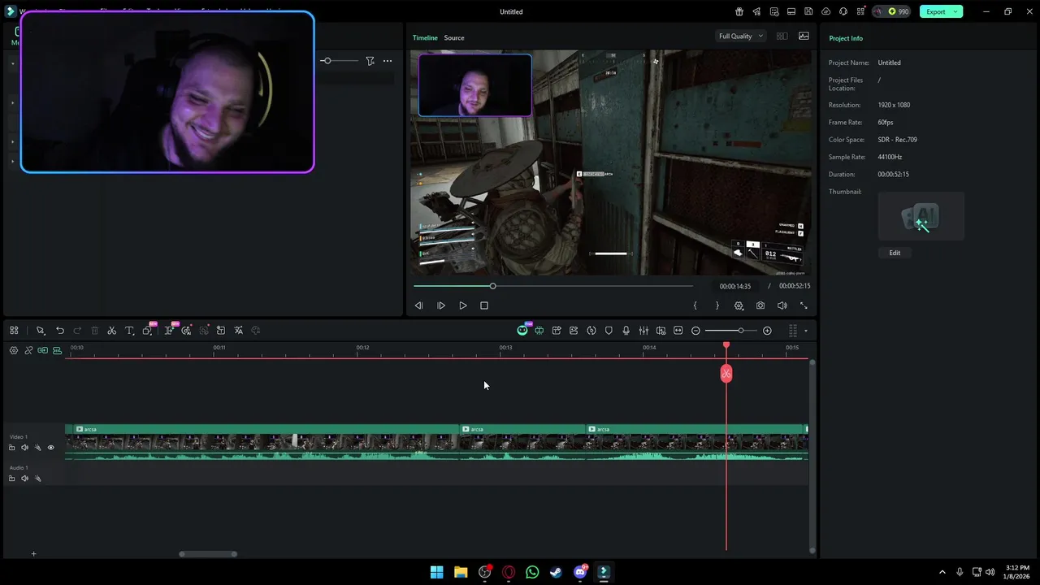Click the scissors split tool
The image size is (1040, 585).
click(x=112, y=331)
